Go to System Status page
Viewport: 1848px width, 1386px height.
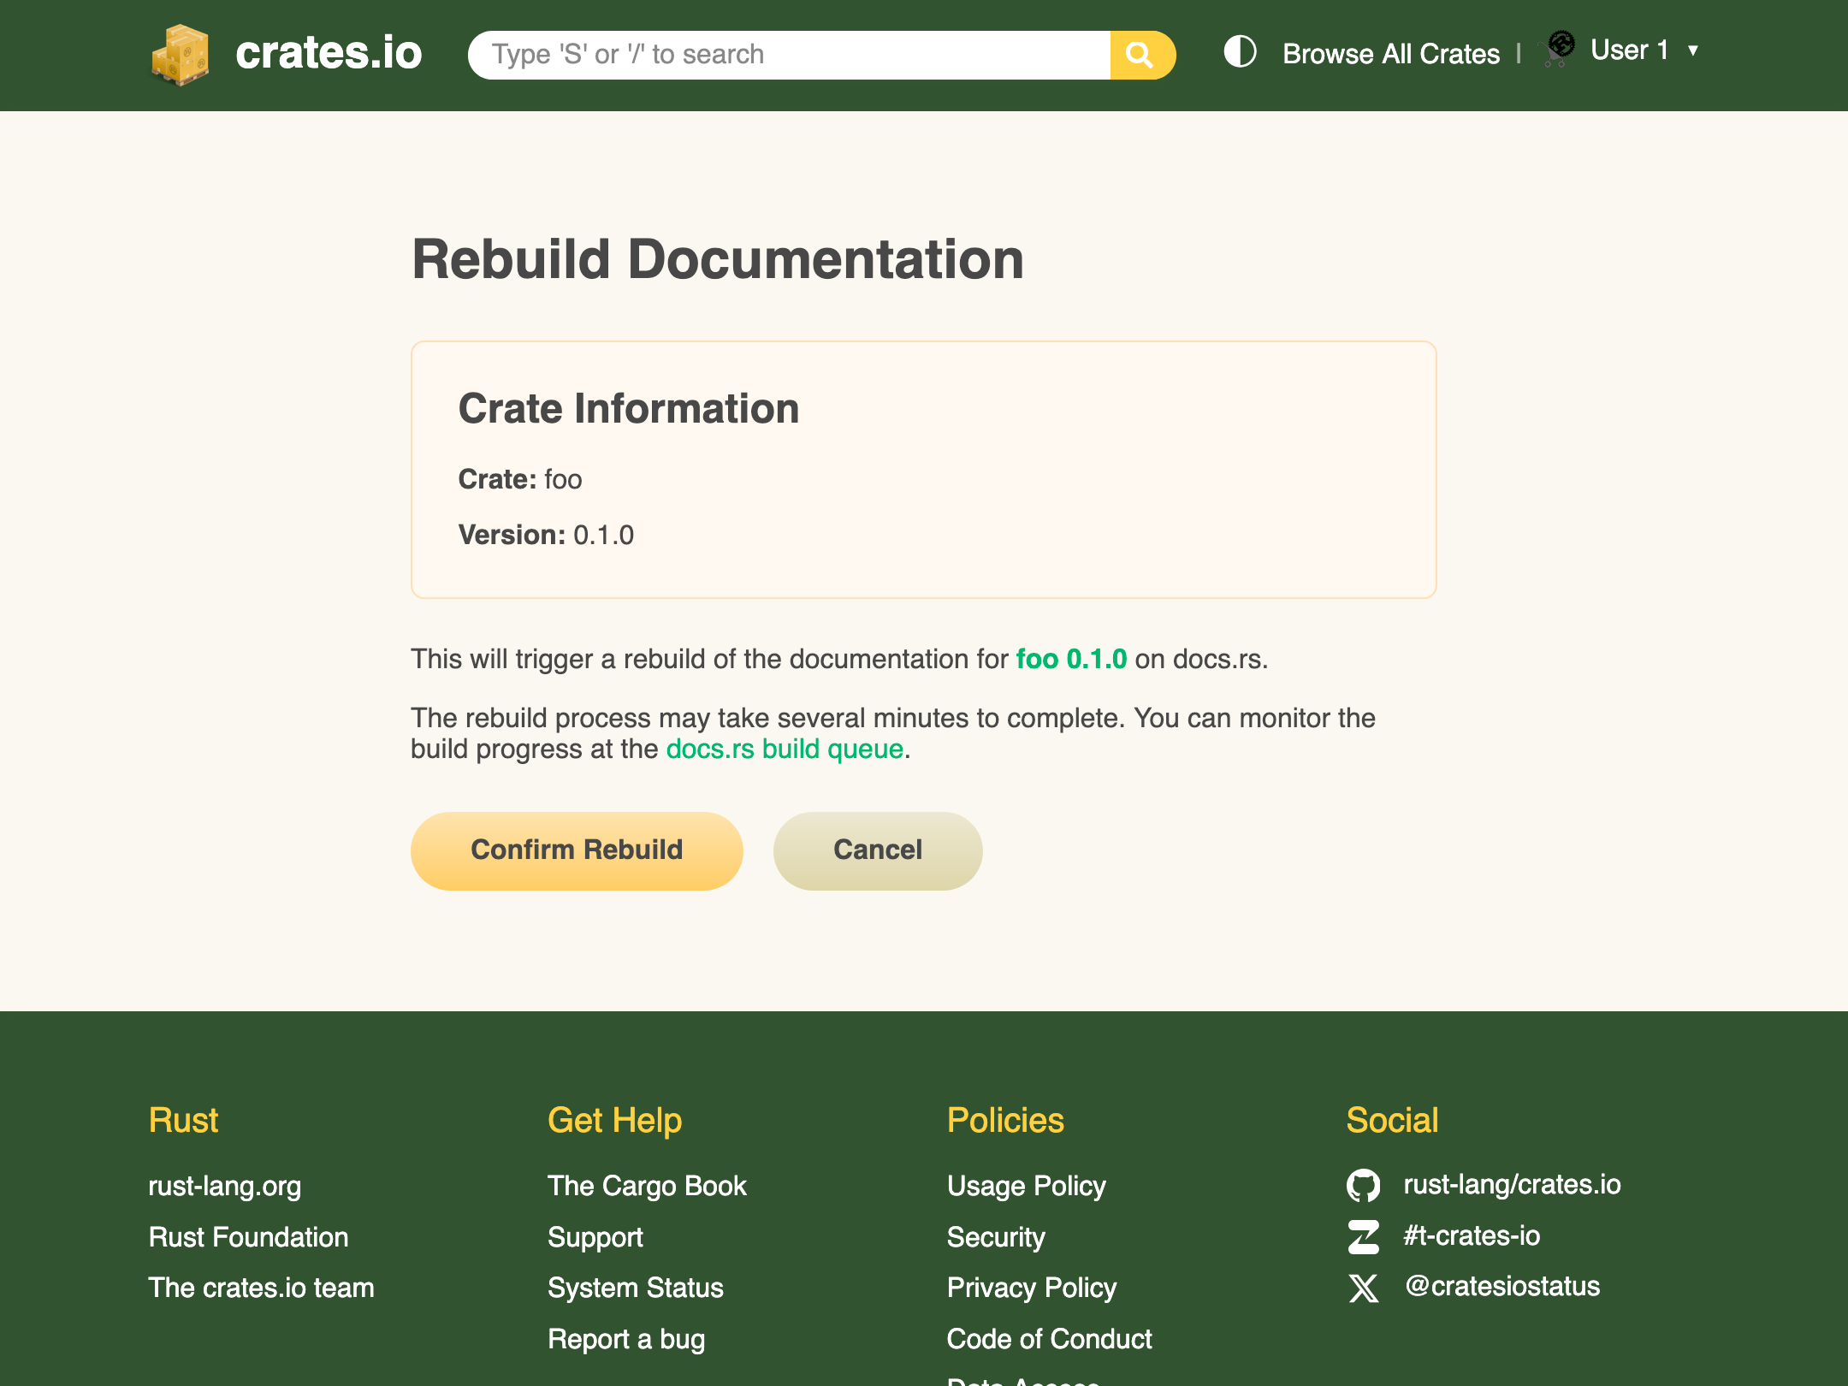(x=635, y=1288)
